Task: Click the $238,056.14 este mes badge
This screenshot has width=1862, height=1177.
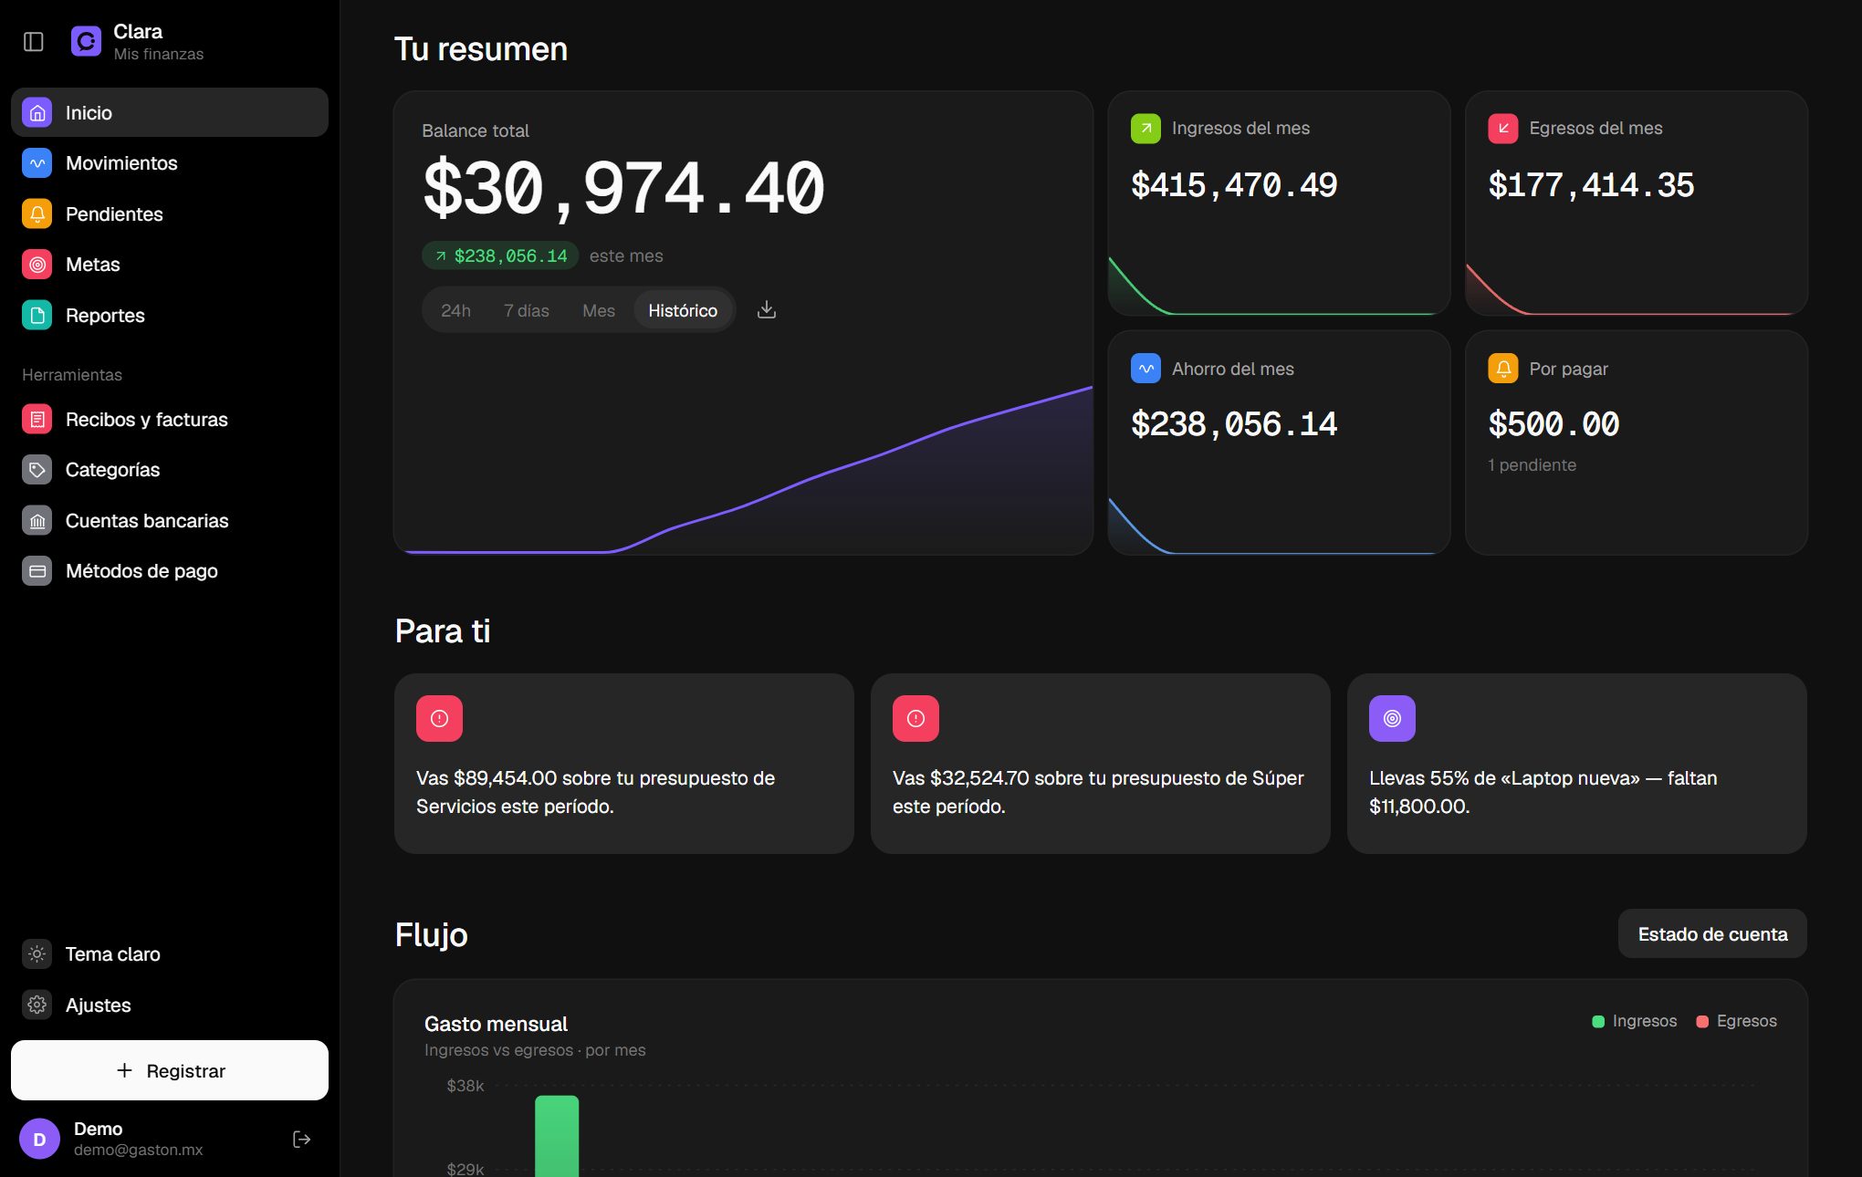Action: (x=500, y=256)
